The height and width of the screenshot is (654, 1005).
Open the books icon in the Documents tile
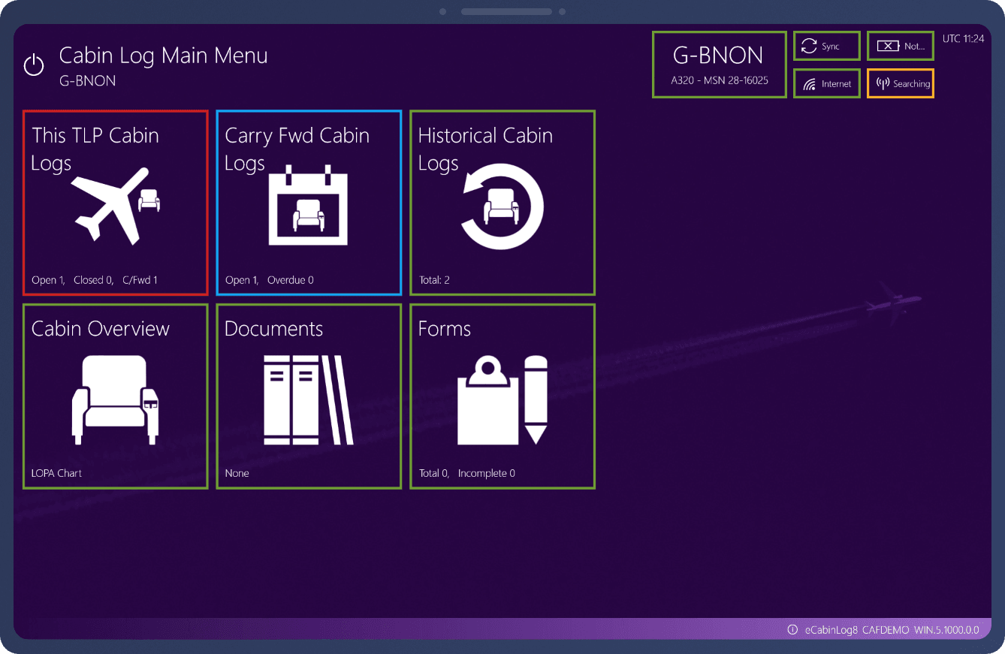point(309,400)
